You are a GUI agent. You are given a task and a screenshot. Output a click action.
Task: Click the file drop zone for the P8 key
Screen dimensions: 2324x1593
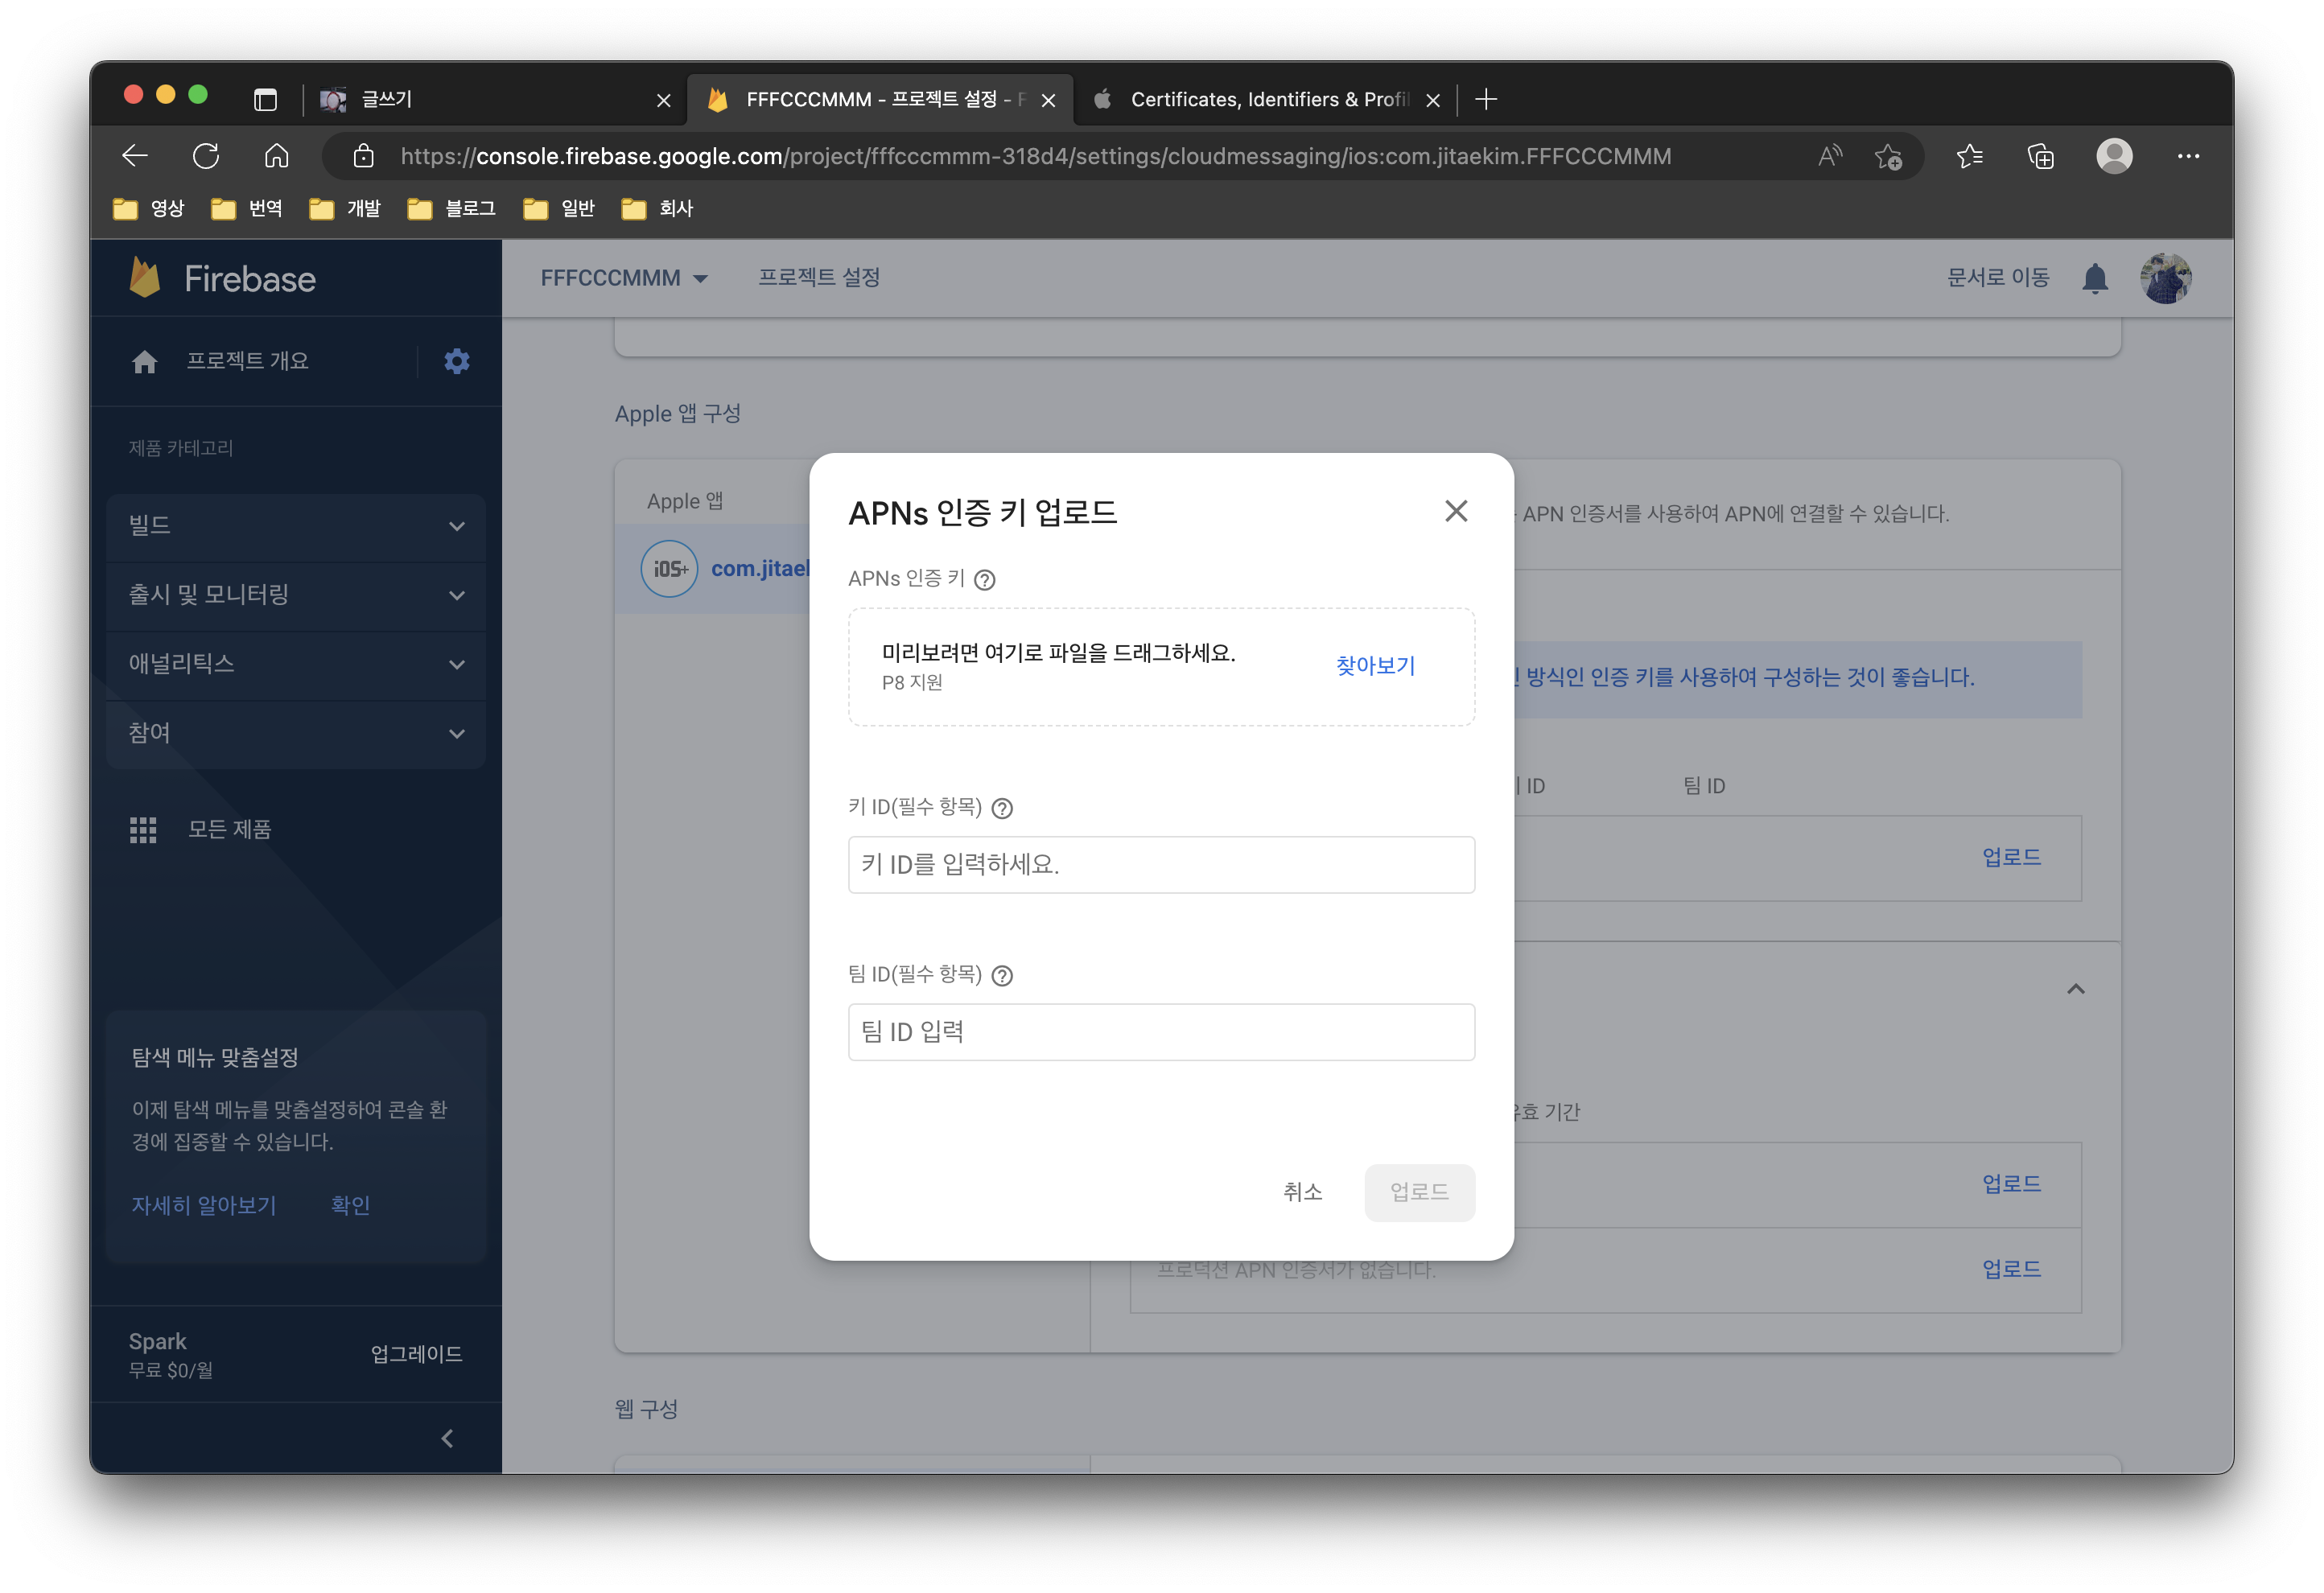click(x=1161, y=666)
